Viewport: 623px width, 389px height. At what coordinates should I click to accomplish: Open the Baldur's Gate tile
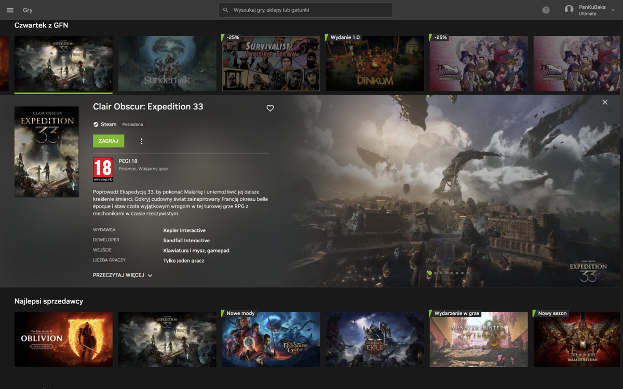tap(271, 339)
